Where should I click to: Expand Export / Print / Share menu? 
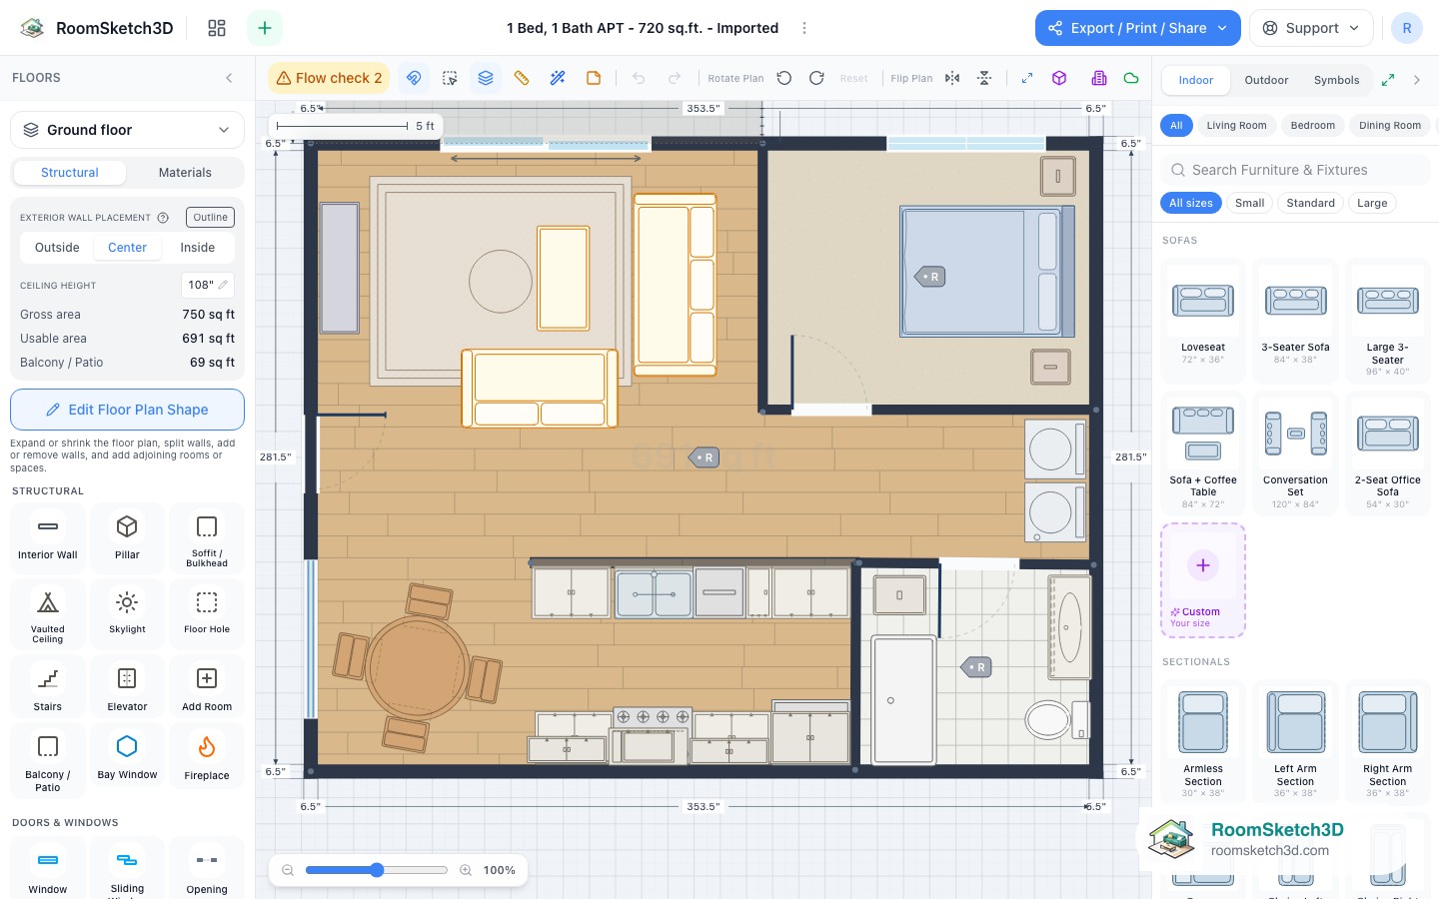pos(1138,28)
